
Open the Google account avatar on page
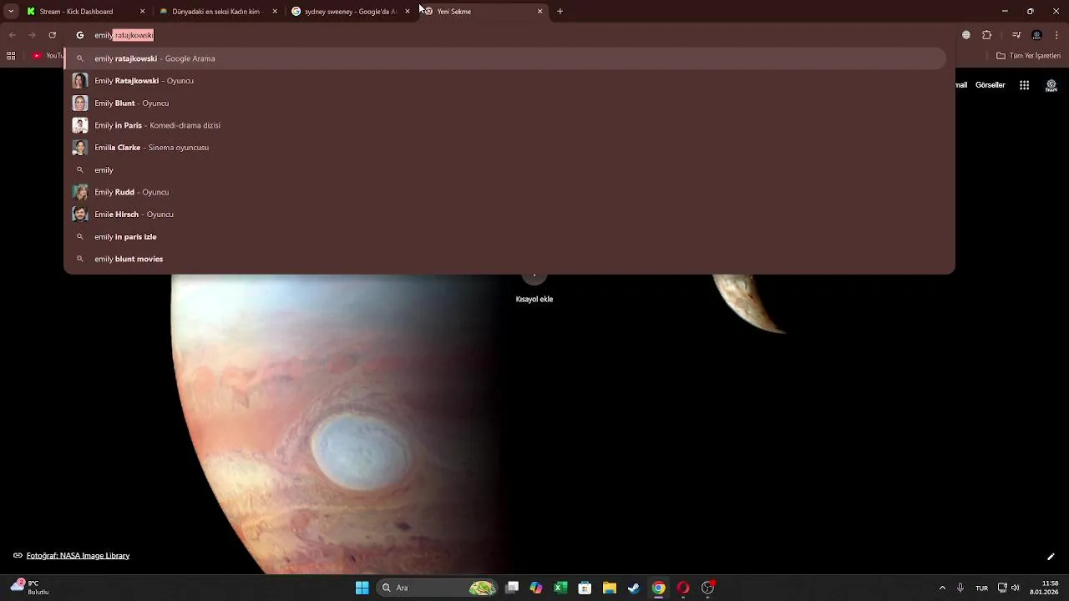(1051, 85)
